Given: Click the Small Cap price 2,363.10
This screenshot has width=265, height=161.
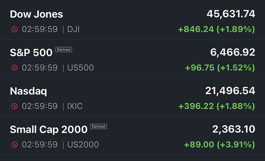Looking at the screenshot, I should [234, 129].
